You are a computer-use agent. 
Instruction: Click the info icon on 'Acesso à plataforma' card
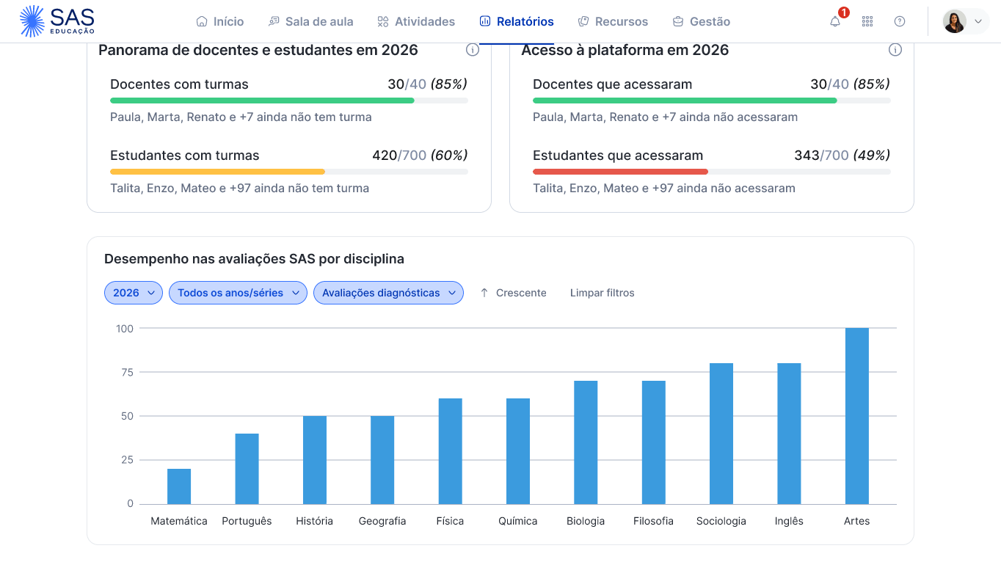pos(895,49)
